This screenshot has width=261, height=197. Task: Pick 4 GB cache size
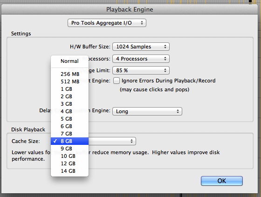(x=69, y=111)
